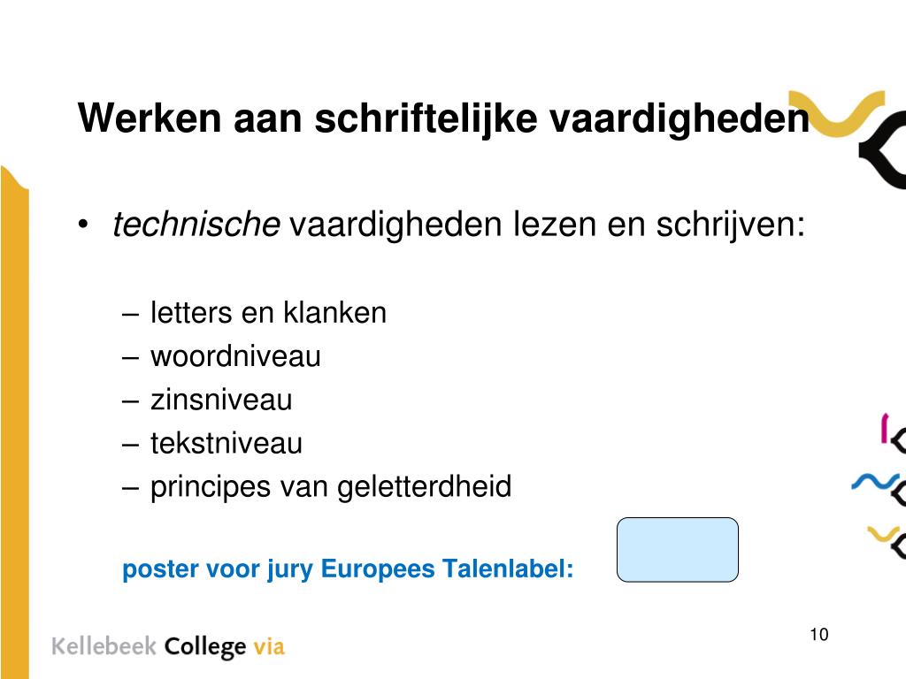Select the bullet item letters en klanken
Viewport: 906px width, 679px height.
(x=268, y=313)
